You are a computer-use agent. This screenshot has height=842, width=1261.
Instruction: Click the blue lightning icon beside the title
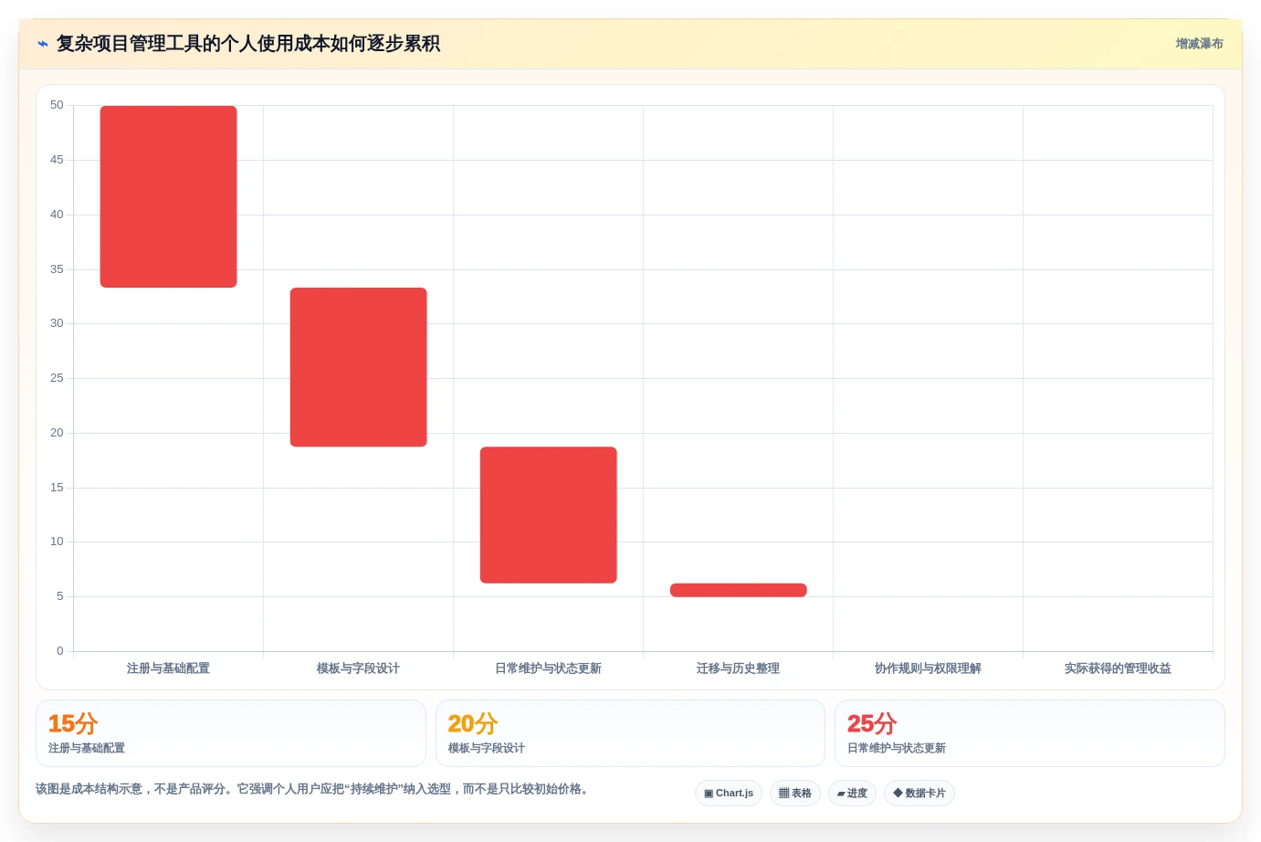click(x=43, y=44)
